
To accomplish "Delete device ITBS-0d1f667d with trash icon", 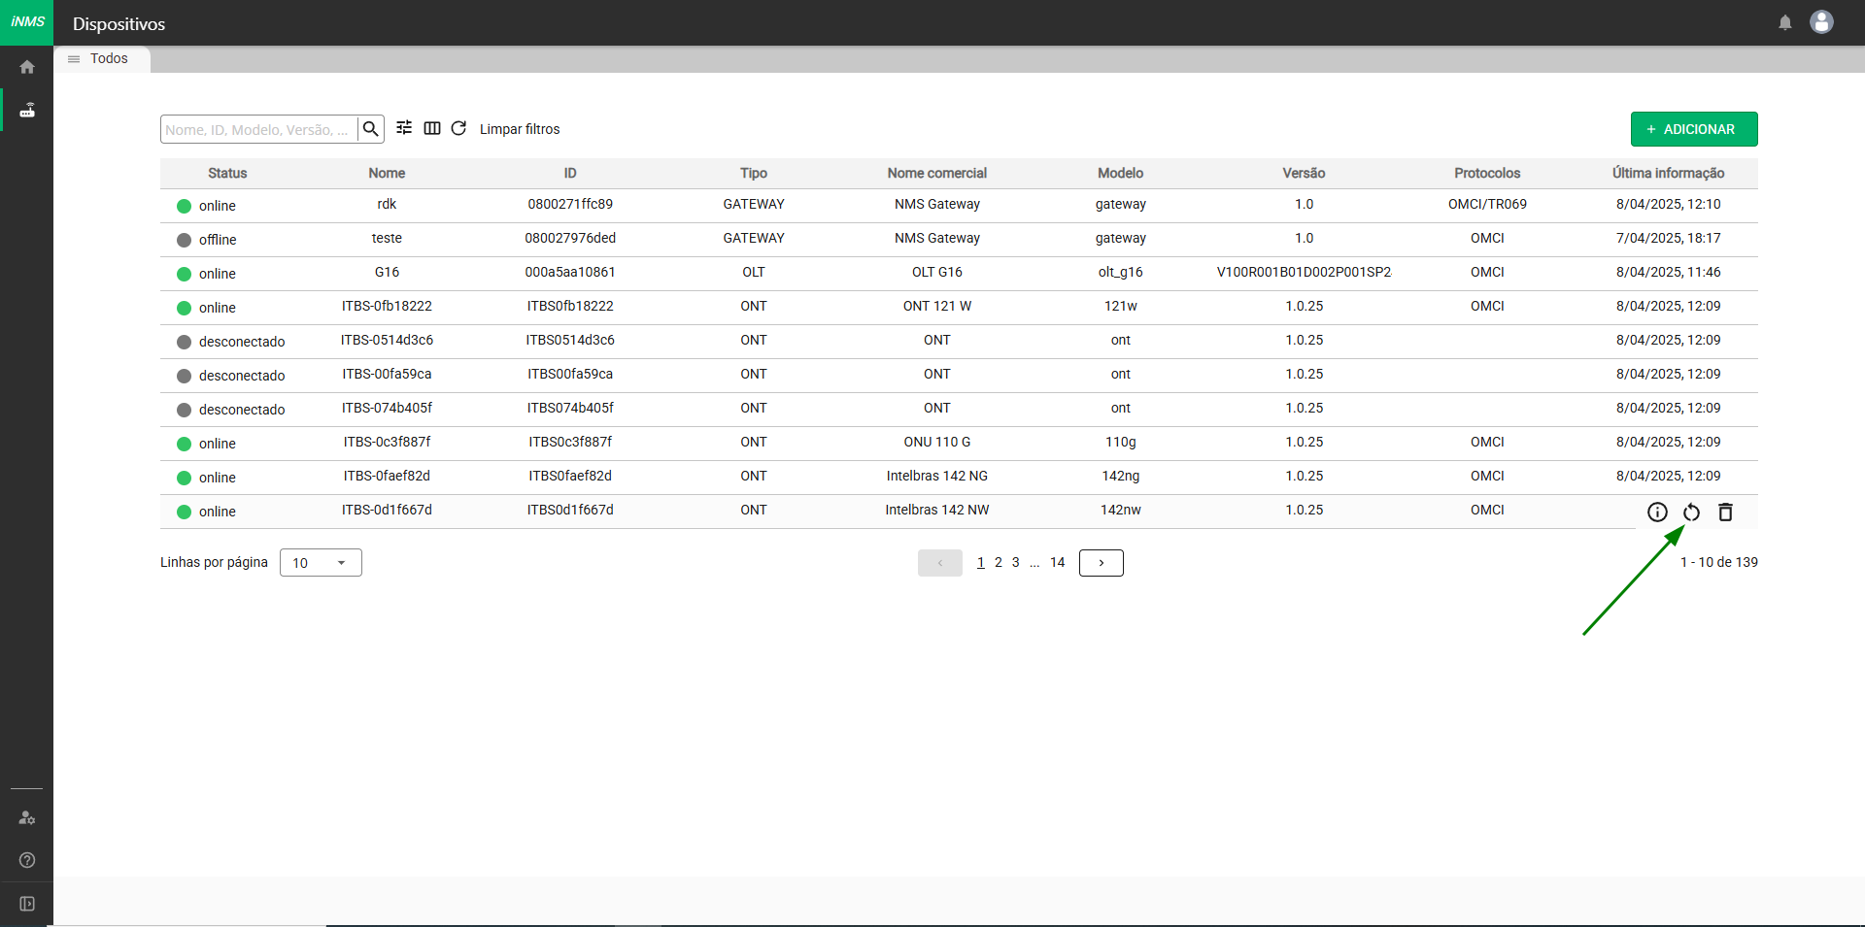I will (1725, 513).
